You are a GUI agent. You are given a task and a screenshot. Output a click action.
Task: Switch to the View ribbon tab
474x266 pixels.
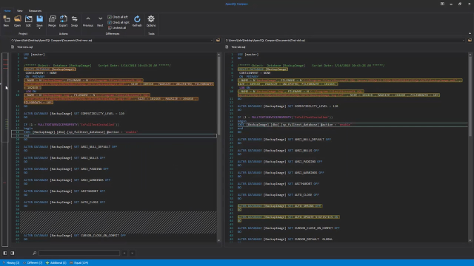[20, 10]
